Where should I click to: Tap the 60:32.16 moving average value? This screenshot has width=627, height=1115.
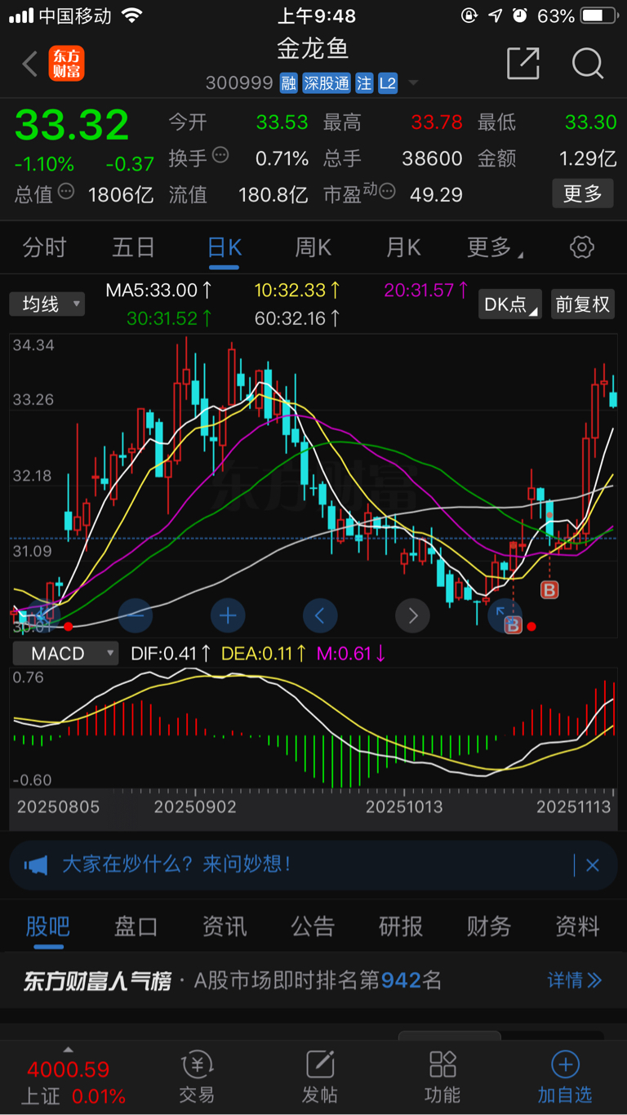[297, 318]
